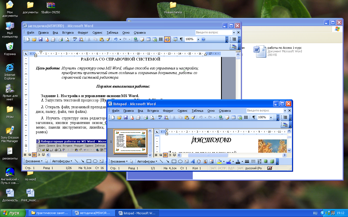Open Line Color dropdown arrow in listopad
The width and height of the screenshot is (348, 217).
click(233, 161)
